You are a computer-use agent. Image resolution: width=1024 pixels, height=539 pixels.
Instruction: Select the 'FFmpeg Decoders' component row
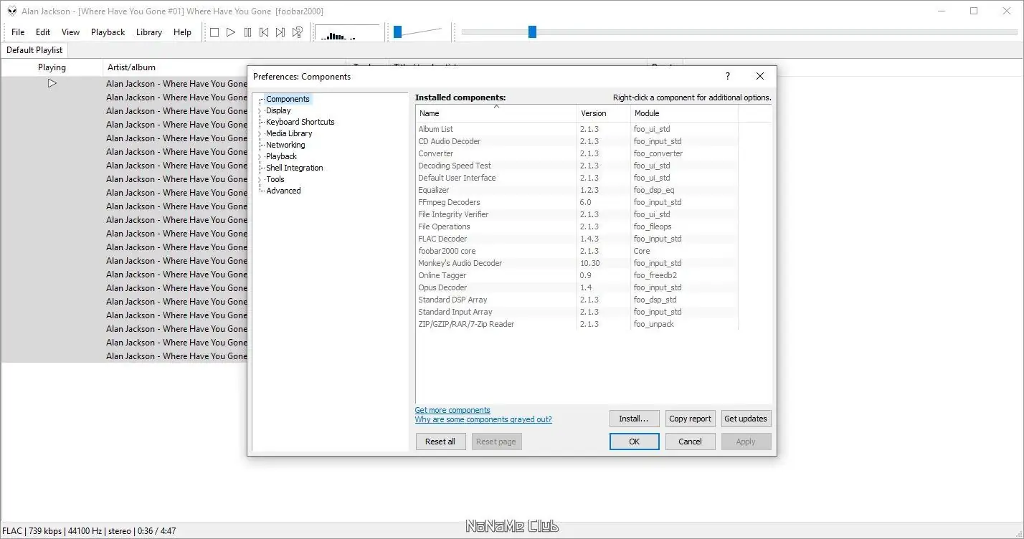pyautogui.click(x=577, y=202)
